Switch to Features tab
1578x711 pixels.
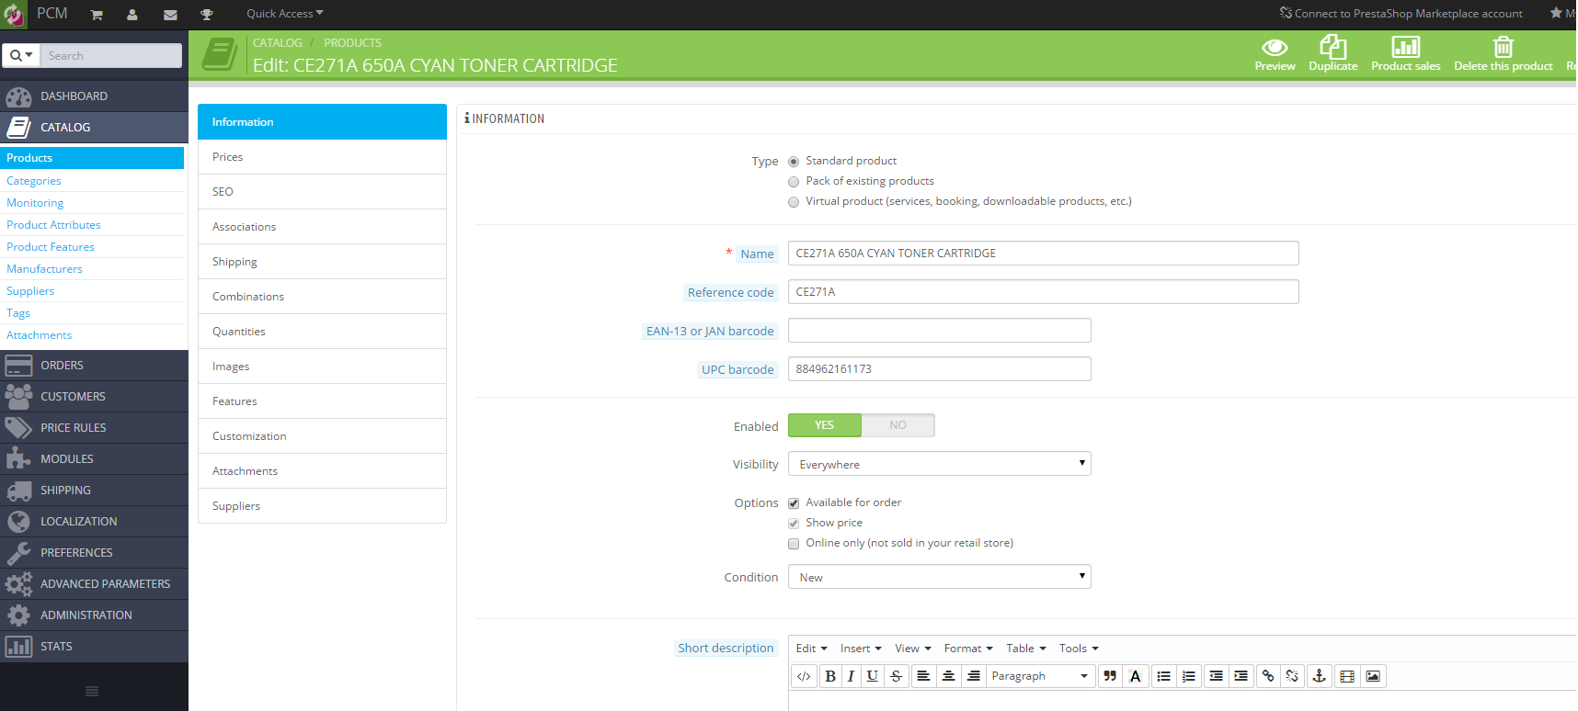[322, 401]
